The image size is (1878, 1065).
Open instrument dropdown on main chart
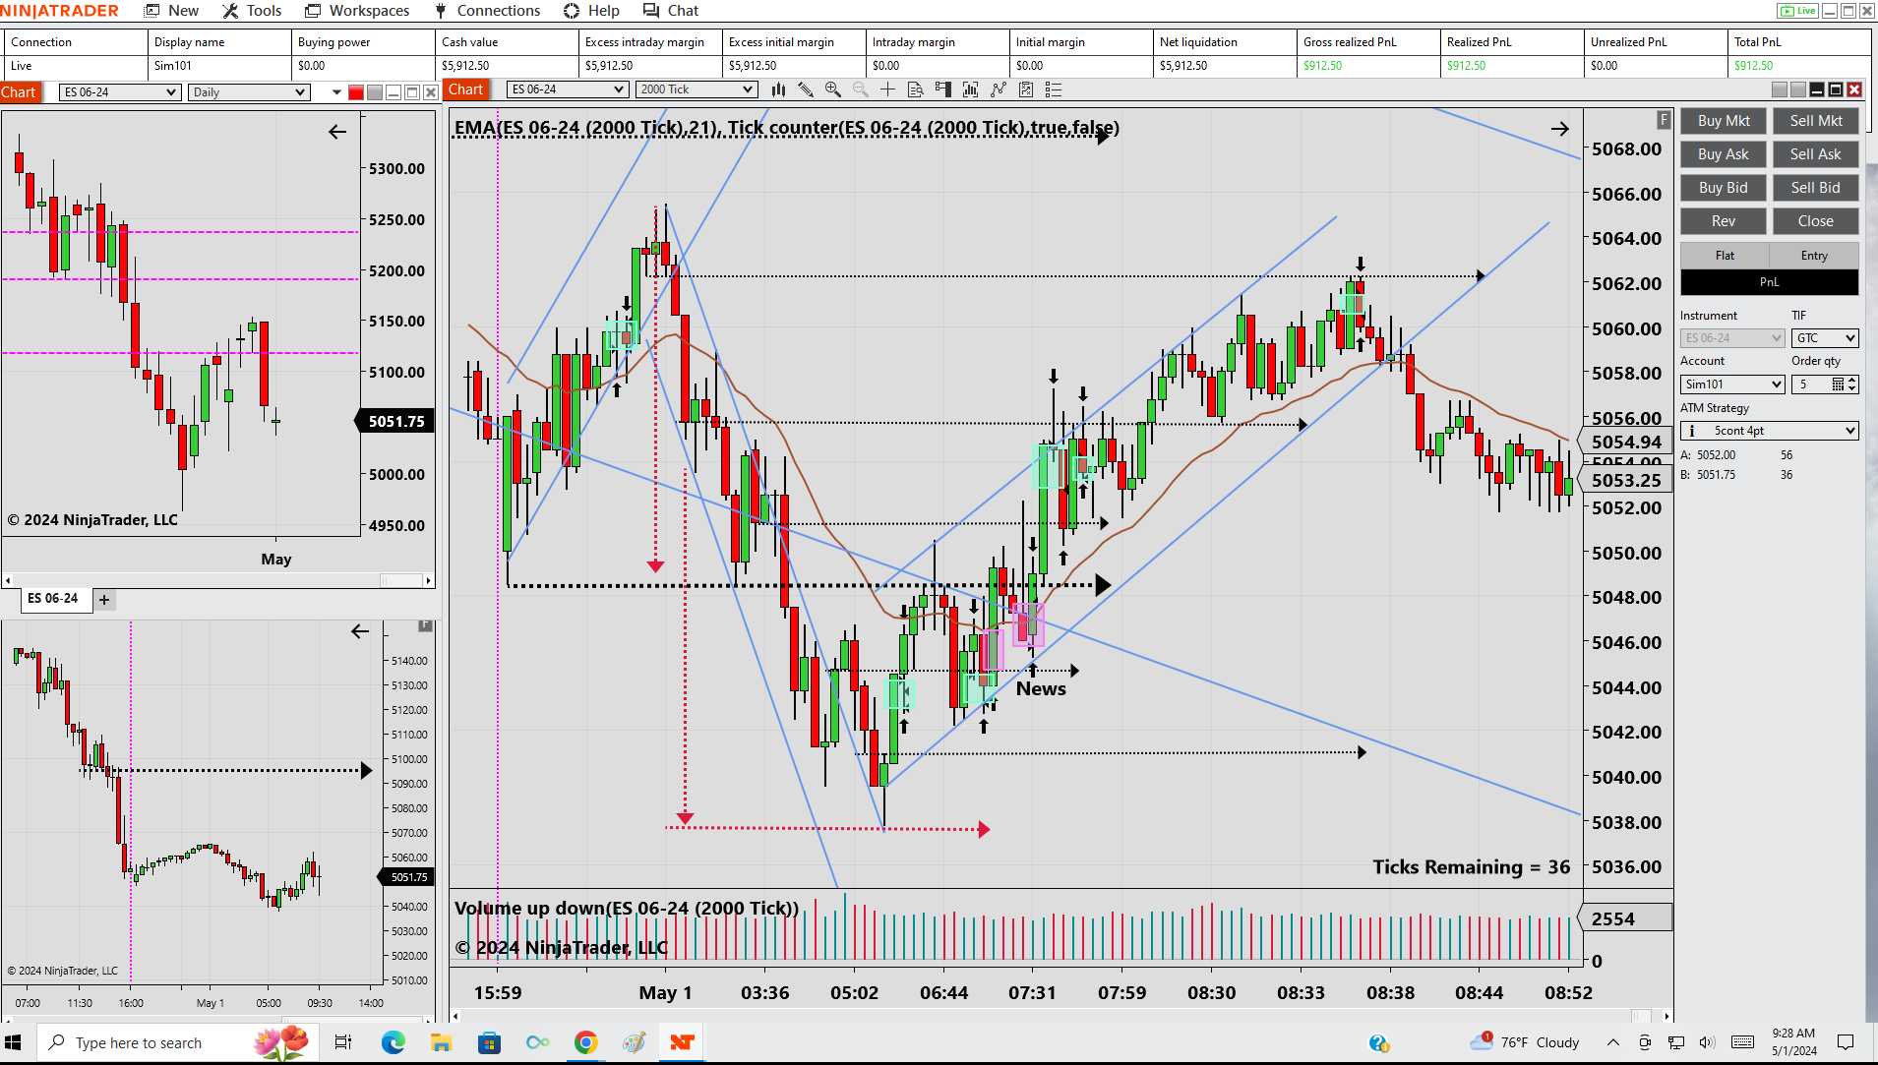tap(568, 89)
